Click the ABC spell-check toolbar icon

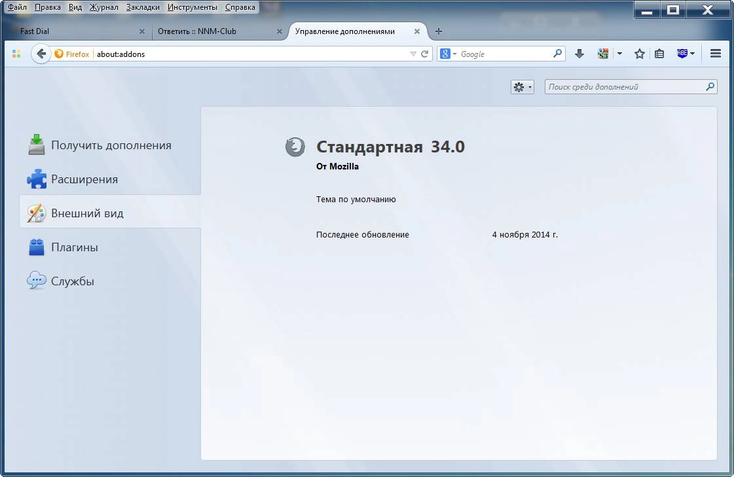pyautogui.click(x=682, y=54)
